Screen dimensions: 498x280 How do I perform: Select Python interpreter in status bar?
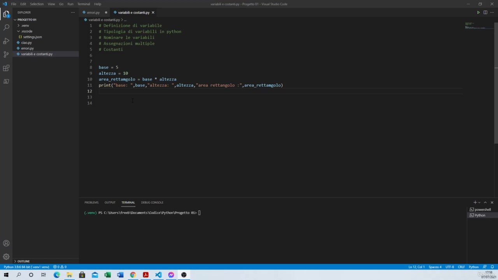click(x=26, y=267)
